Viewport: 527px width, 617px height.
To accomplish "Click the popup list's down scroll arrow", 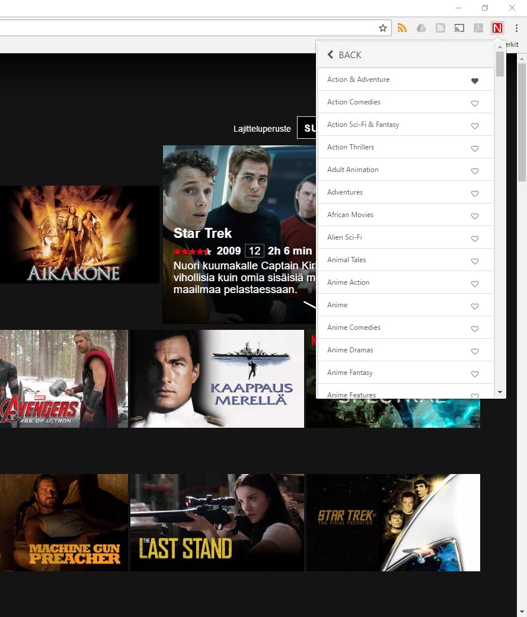I will tap(500, 392).
